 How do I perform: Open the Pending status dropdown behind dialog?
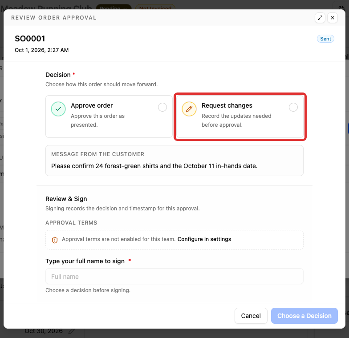click(x=113, y=7)
